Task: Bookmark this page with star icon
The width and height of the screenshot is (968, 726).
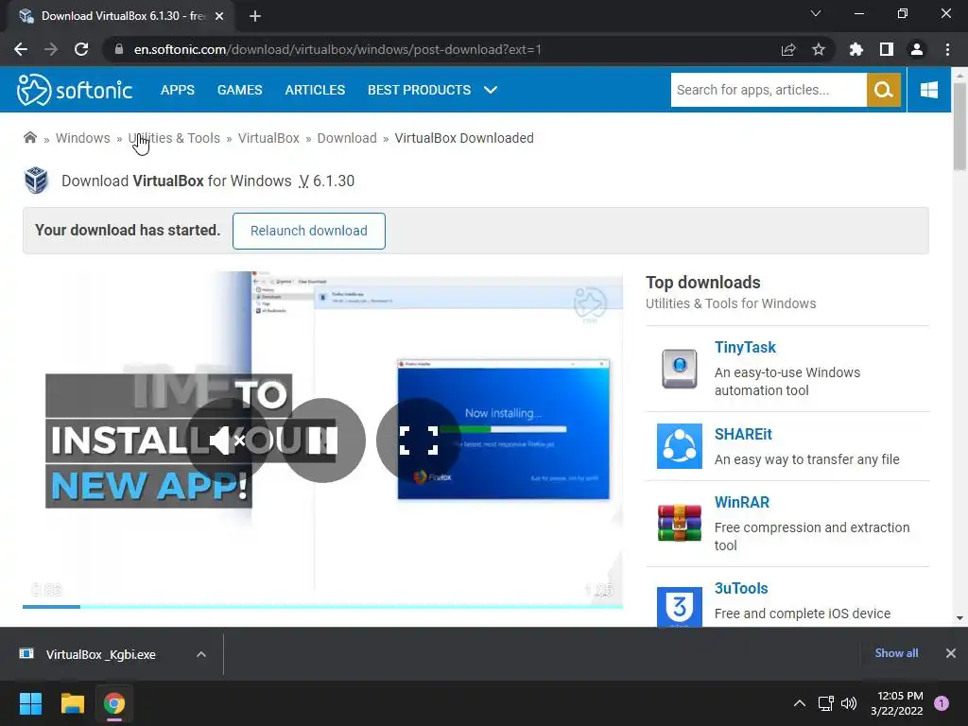Action: click(x=819, y=49)
